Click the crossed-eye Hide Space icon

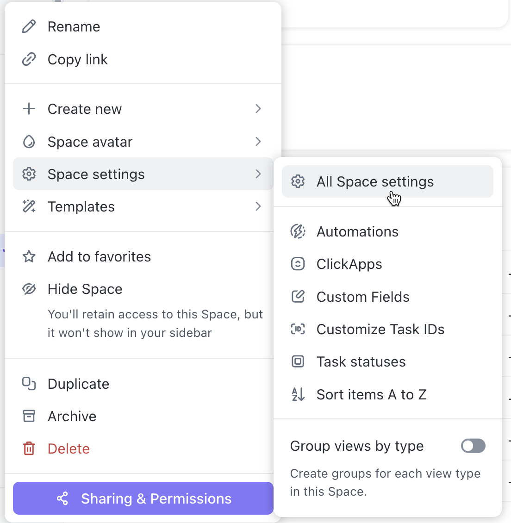pos(29,289)
